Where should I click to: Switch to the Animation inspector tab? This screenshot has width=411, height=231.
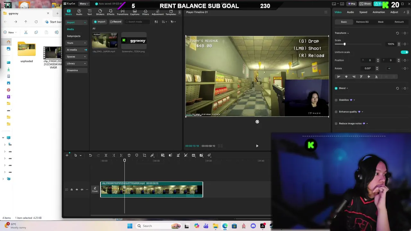379,12
